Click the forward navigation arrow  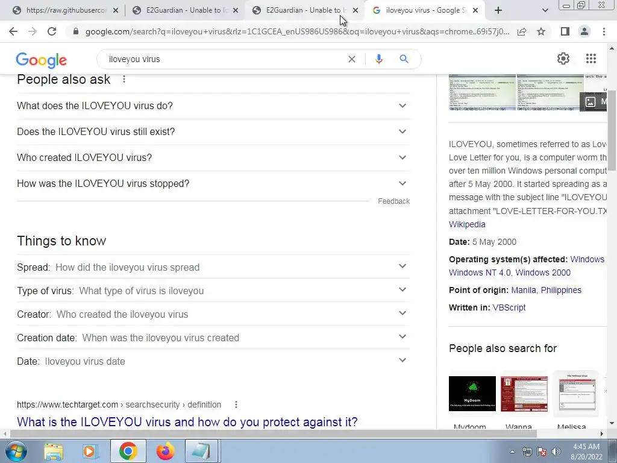[33, 31]
